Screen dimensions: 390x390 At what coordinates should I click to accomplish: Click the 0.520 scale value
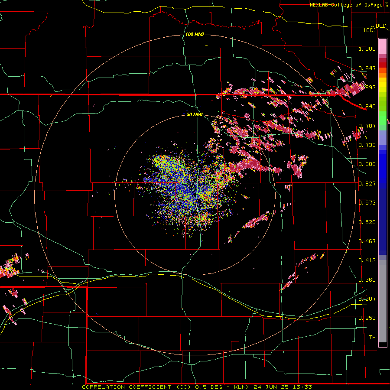(x=367, y=222)
